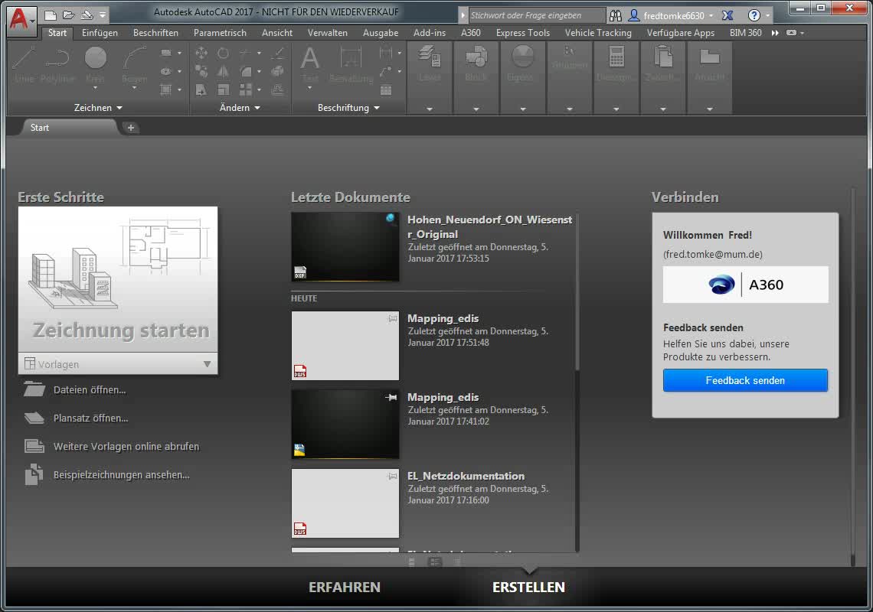Open the Vorlagen templates dropdown
The width and height of the screenshot is (873, 612).
(x=207, y=364)
